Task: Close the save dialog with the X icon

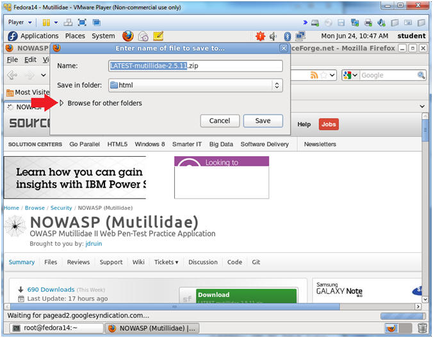Action: click(284, 49)
